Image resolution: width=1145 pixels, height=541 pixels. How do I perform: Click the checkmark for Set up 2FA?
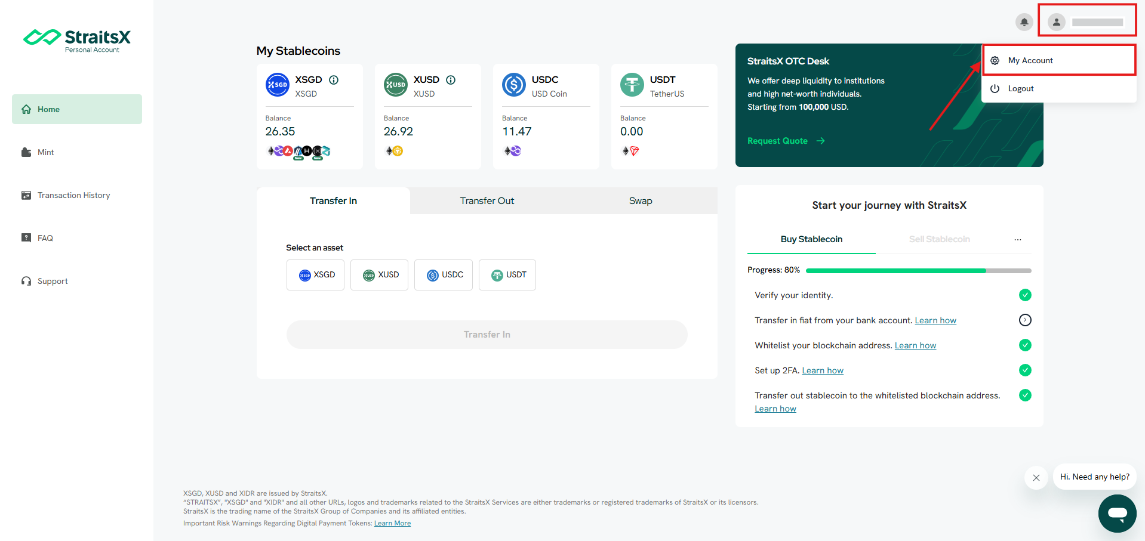(x=1025, y=370)
